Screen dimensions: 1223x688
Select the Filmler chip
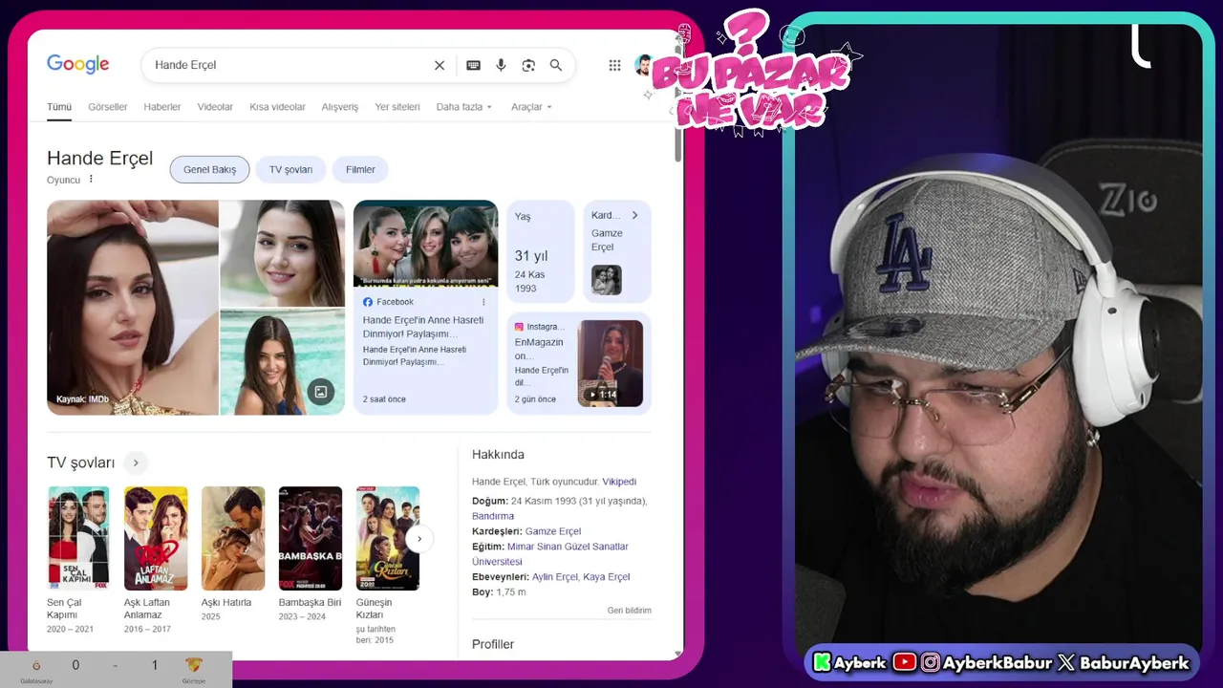(x=360, y=169)
